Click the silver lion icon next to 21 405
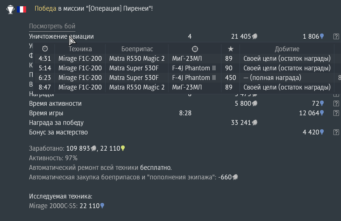The height and width of the screenshot is (221, 341). pos(255,36)
